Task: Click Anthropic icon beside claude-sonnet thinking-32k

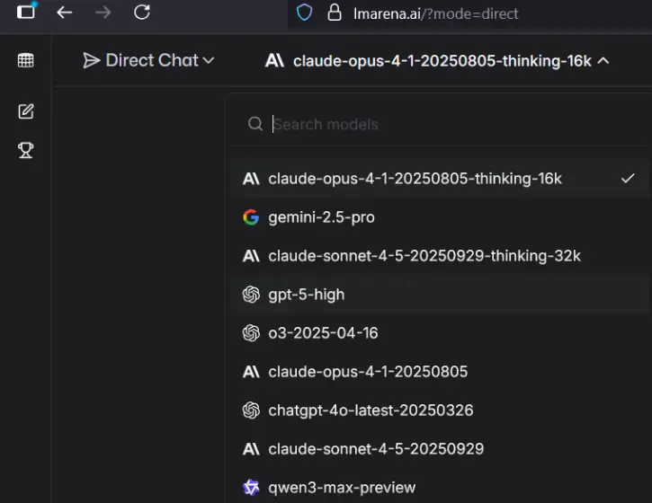Action: pyautogui.click(x=251, y=256)
